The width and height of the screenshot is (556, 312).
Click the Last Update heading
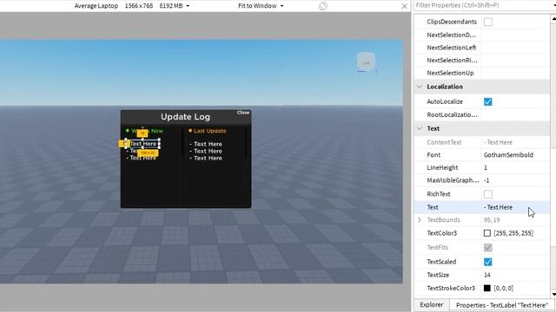point(209,131)
